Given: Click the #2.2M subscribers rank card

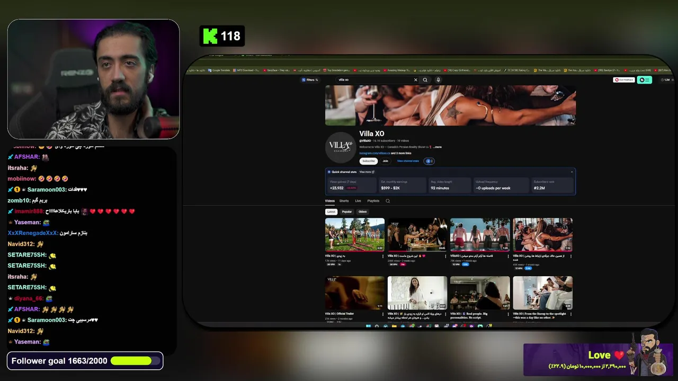Looking at the screenshot, I should tap(552, 185).
